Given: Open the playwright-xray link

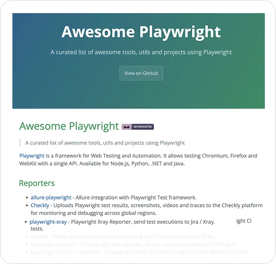Looking at the screenshot, I should (48, 222).
